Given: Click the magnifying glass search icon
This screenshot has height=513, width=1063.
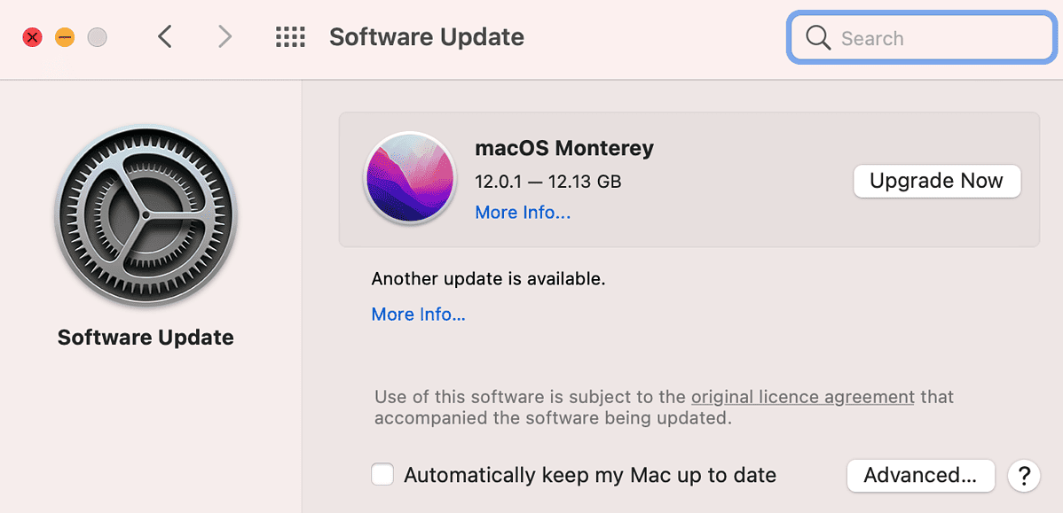Looking at the screenshot, I should point(817,38).
